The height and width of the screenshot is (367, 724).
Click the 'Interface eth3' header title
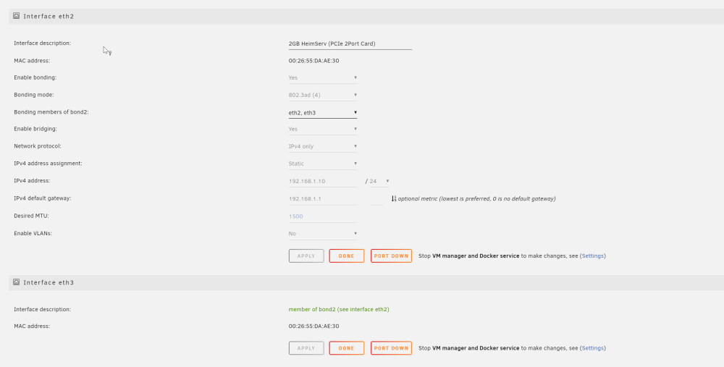click(x=49, y=282)
